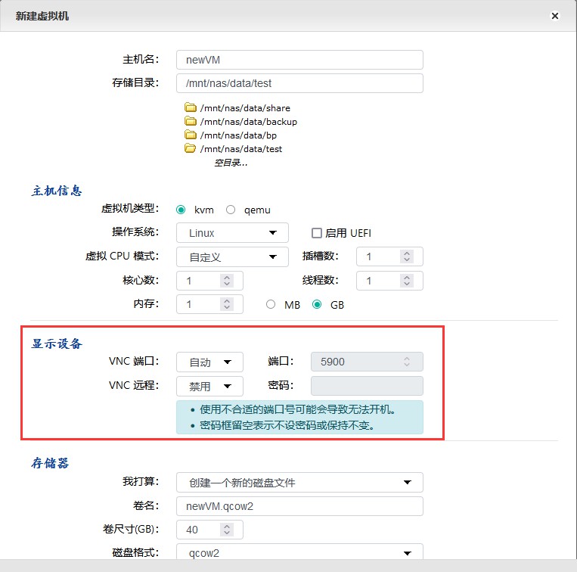577x572 pixels.
Task: Click the folder icon for /mnt/nas/data/bp
Action: coord(191,135)
